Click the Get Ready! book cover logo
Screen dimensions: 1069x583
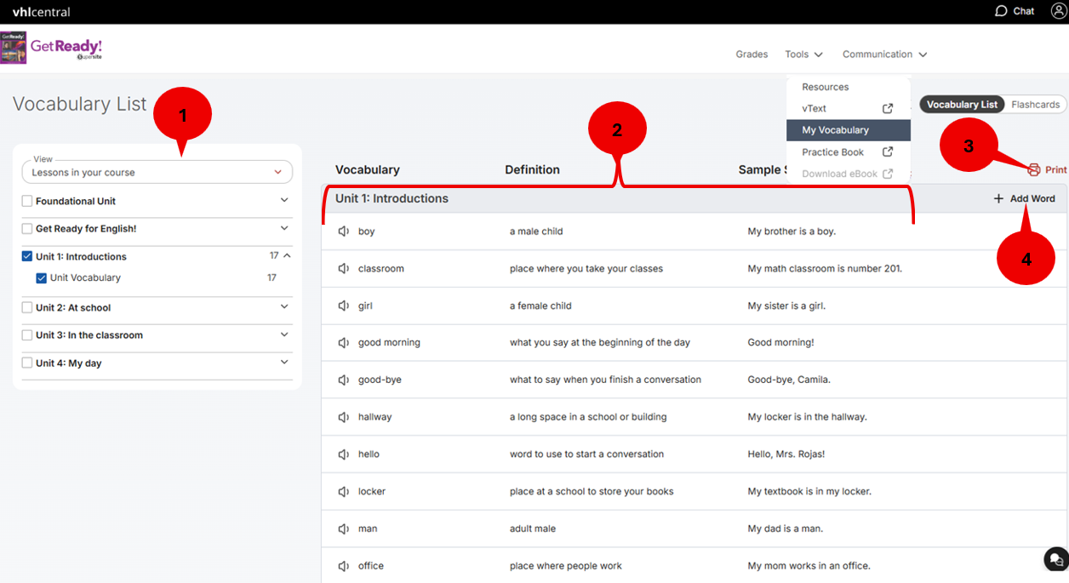point(14,48)
